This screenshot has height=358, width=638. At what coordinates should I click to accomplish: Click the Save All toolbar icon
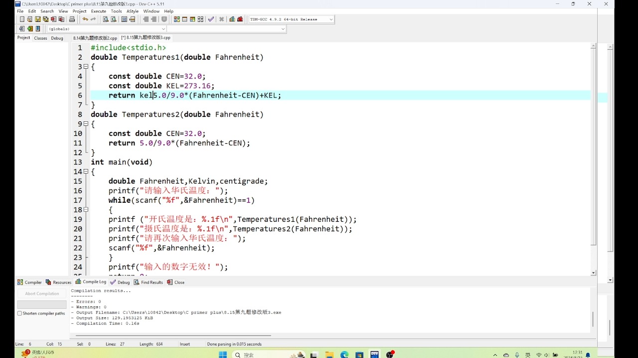coord(46,19)
